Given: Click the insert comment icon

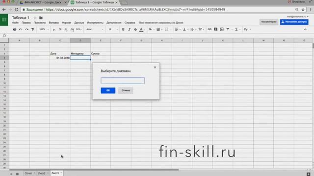Looking at the screenshot, I should (x=216, y=29).
